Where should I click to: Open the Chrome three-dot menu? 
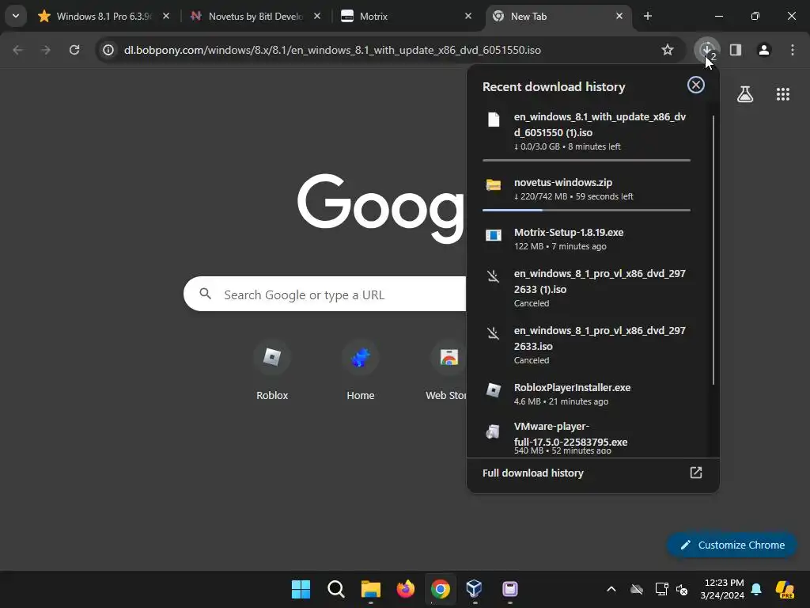tap(793, 50)
